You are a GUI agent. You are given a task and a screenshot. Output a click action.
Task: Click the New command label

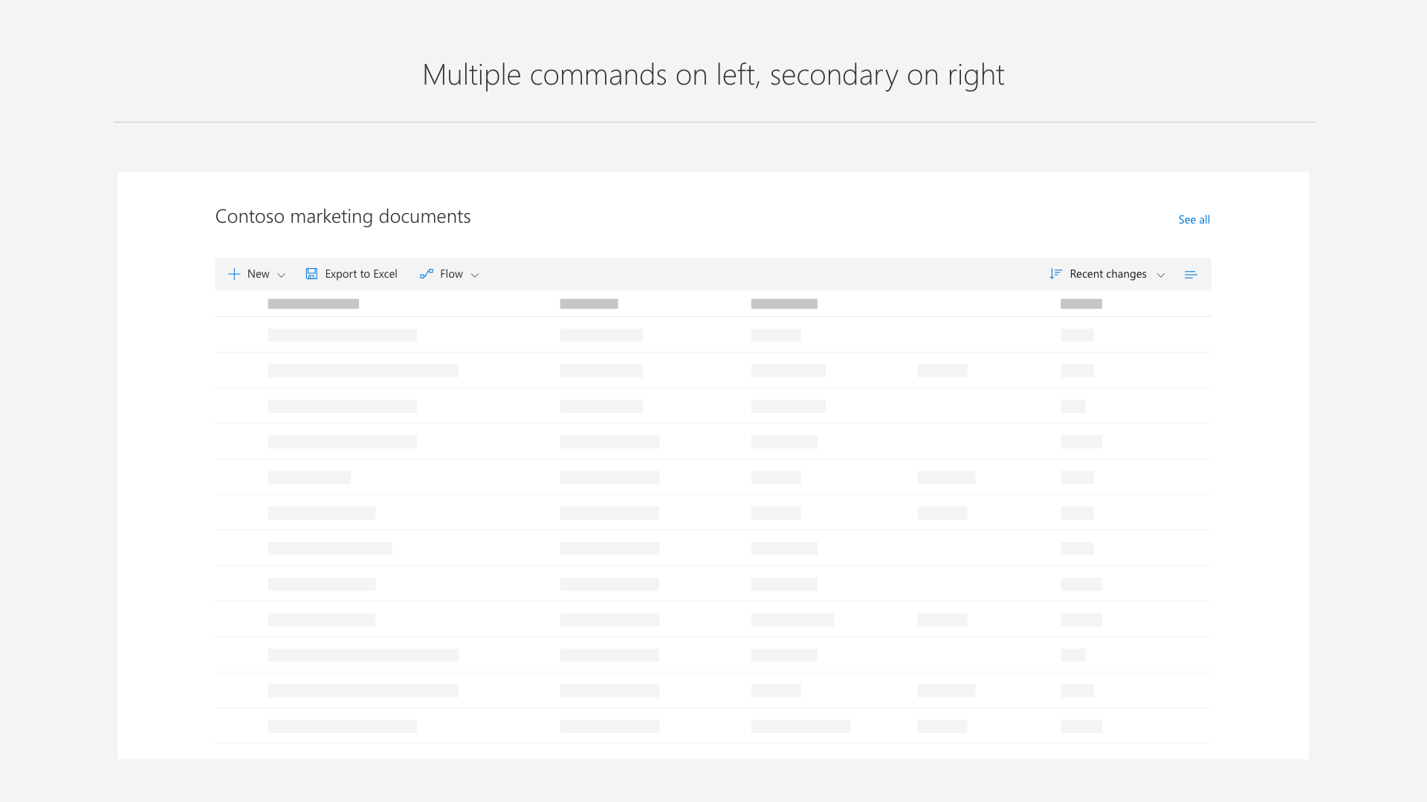[x=258, y=274]
